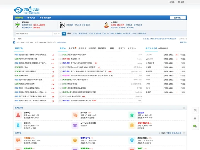The image size is (200, 150).
Task: Open user LEOONL in ranking list
Action: point(149,55)
